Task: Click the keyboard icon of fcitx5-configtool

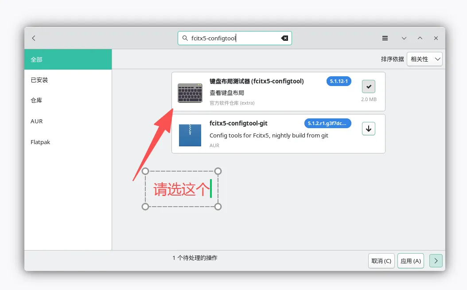Action: pos(190,93)
